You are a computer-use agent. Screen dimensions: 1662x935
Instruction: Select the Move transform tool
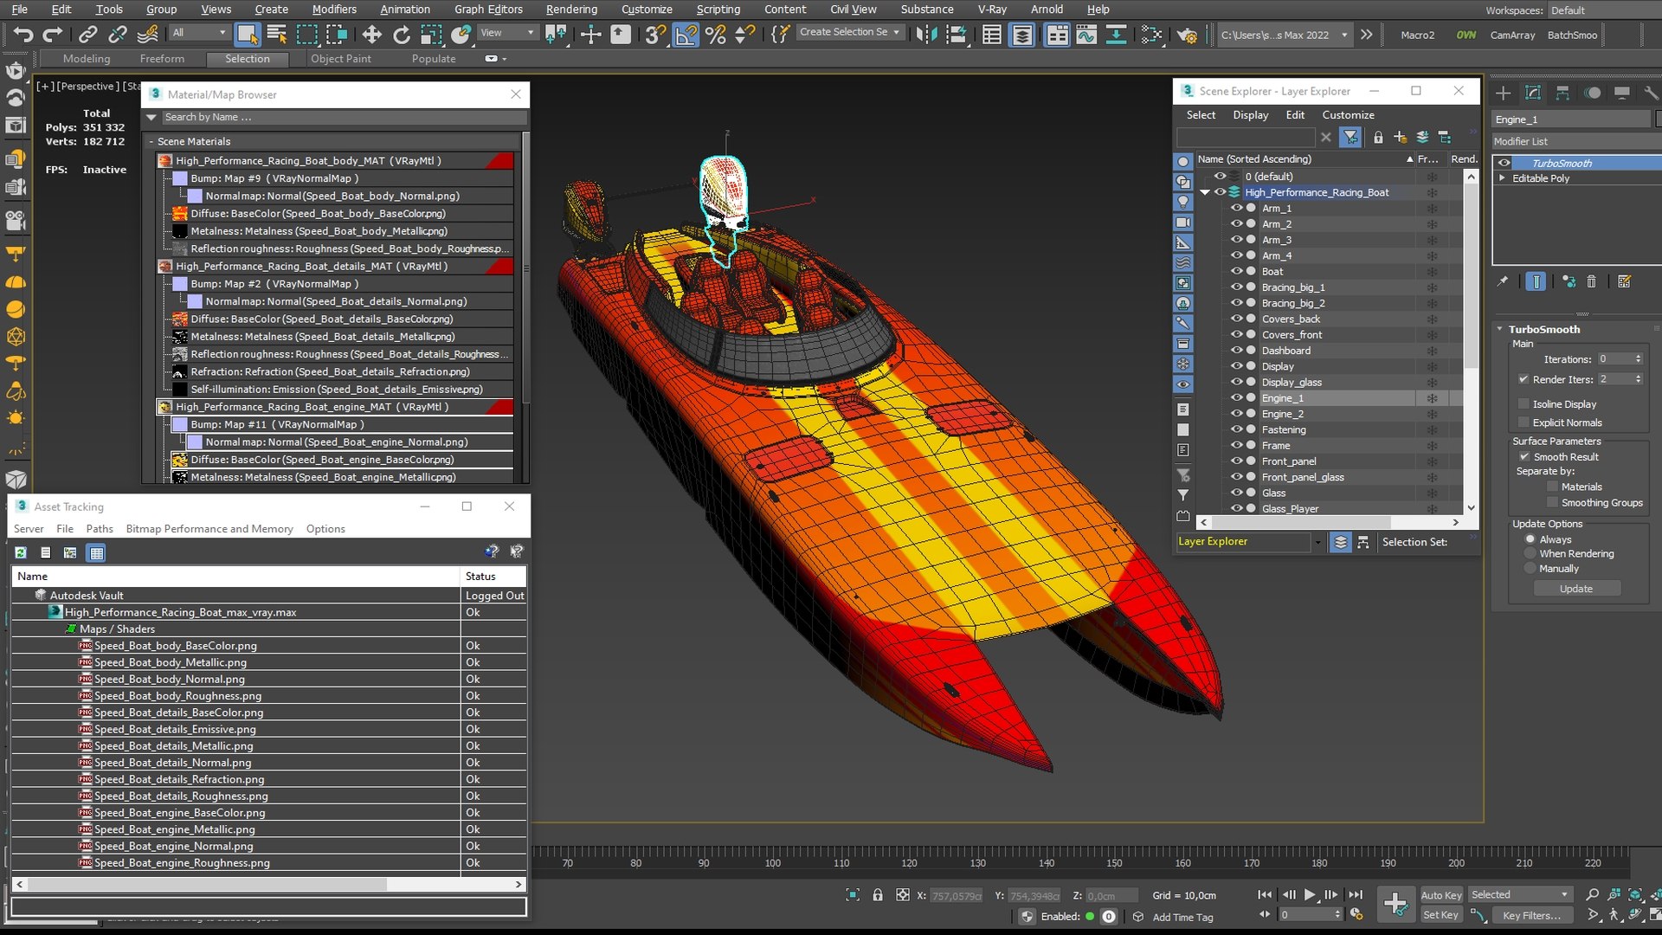coord(371,35)
